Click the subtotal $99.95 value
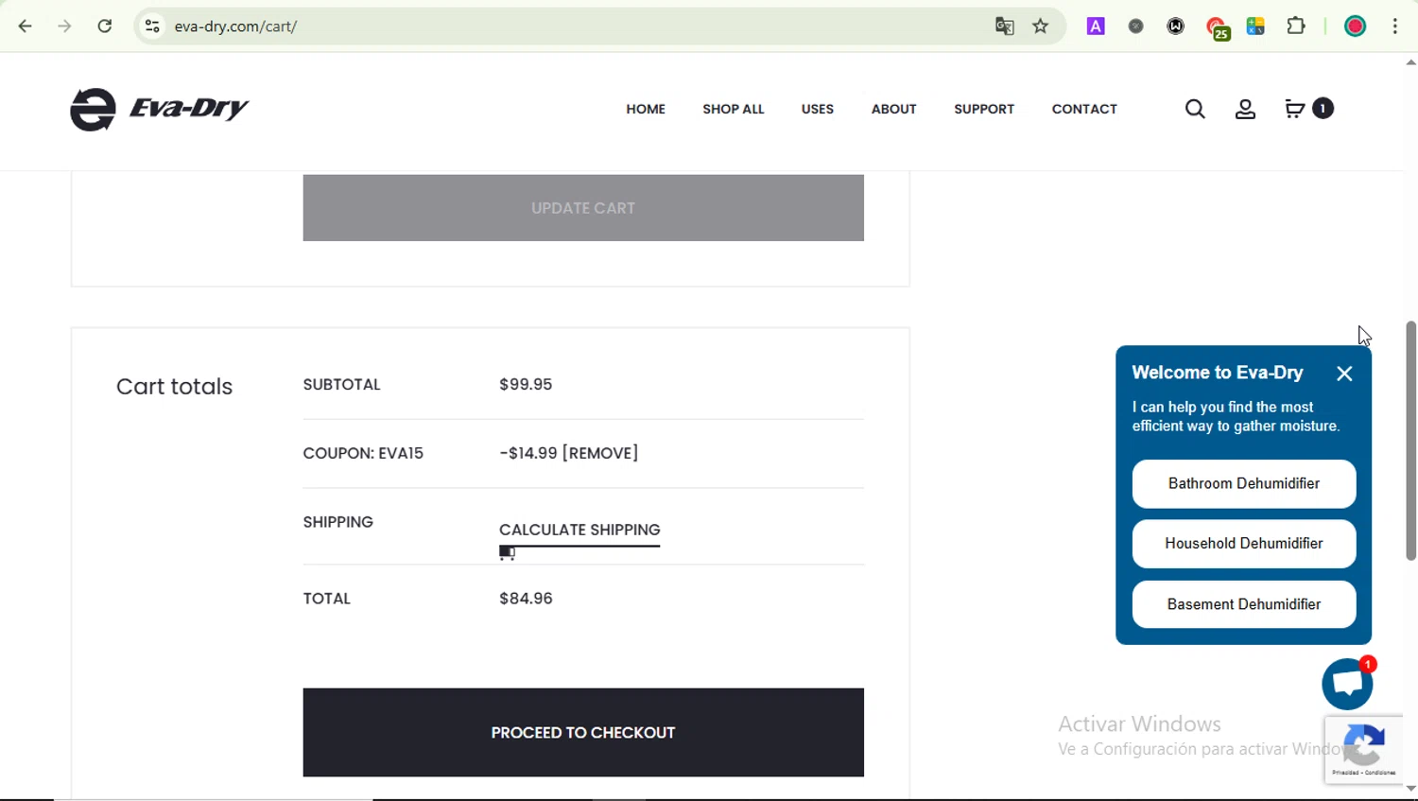 point(526,385)
